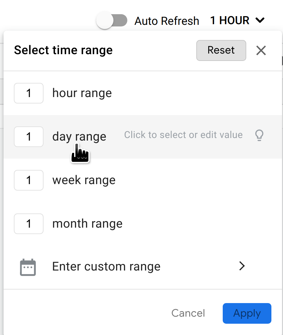This screenshot has height=335, width=283.
Task: Click the chevron next to 1 HOUR
Action: click(x=260, y=20)
